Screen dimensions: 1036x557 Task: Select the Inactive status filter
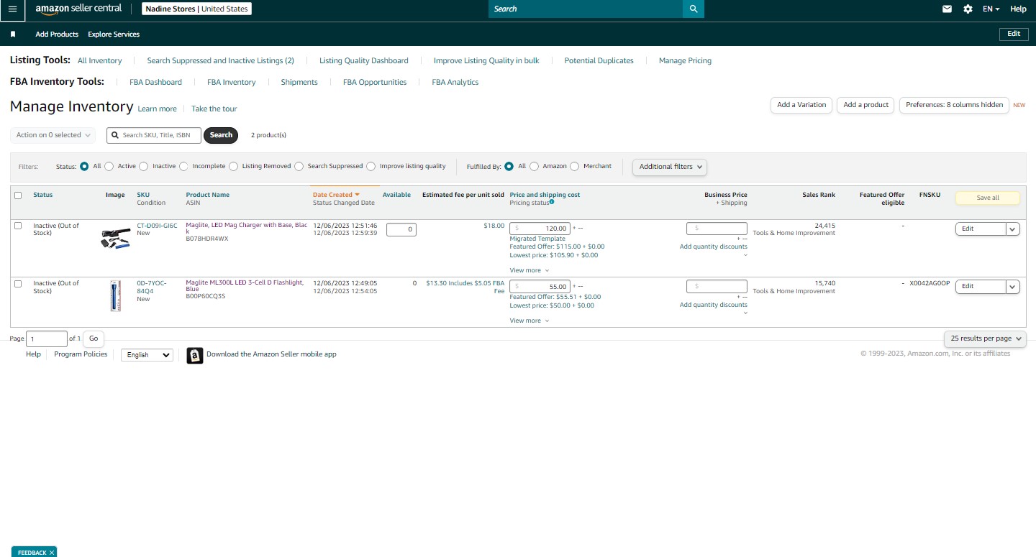(144, 166)
